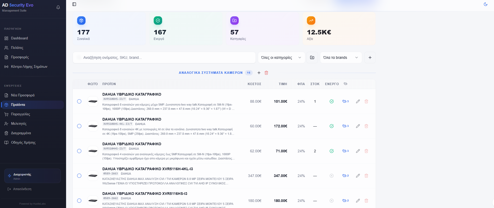The height and width of the screenshot is (208, 494).
Task: Open thumbnail photo of XVR5116H-4KL-I3
Action: point(93,176)
